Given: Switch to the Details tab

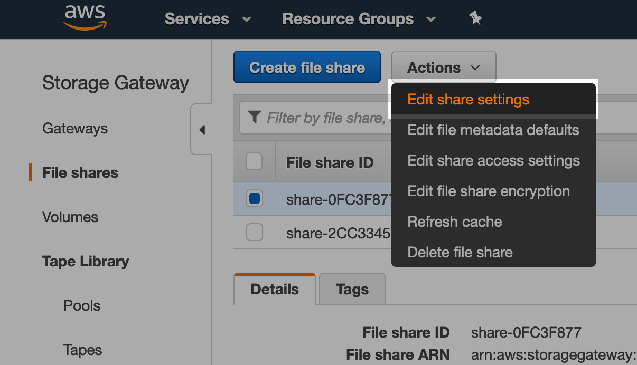Looking at the screenshot, I should coord(274,289).
